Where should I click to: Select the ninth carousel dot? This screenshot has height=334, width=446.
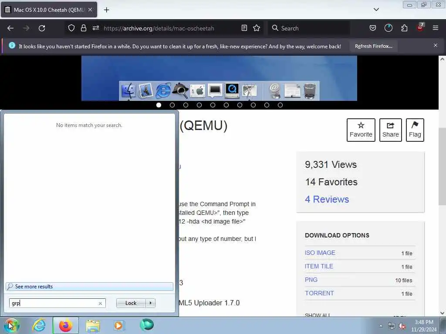267,105
